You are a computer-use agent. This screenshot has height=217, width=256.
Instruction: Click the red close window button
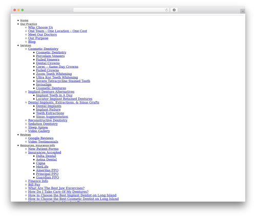15,10
